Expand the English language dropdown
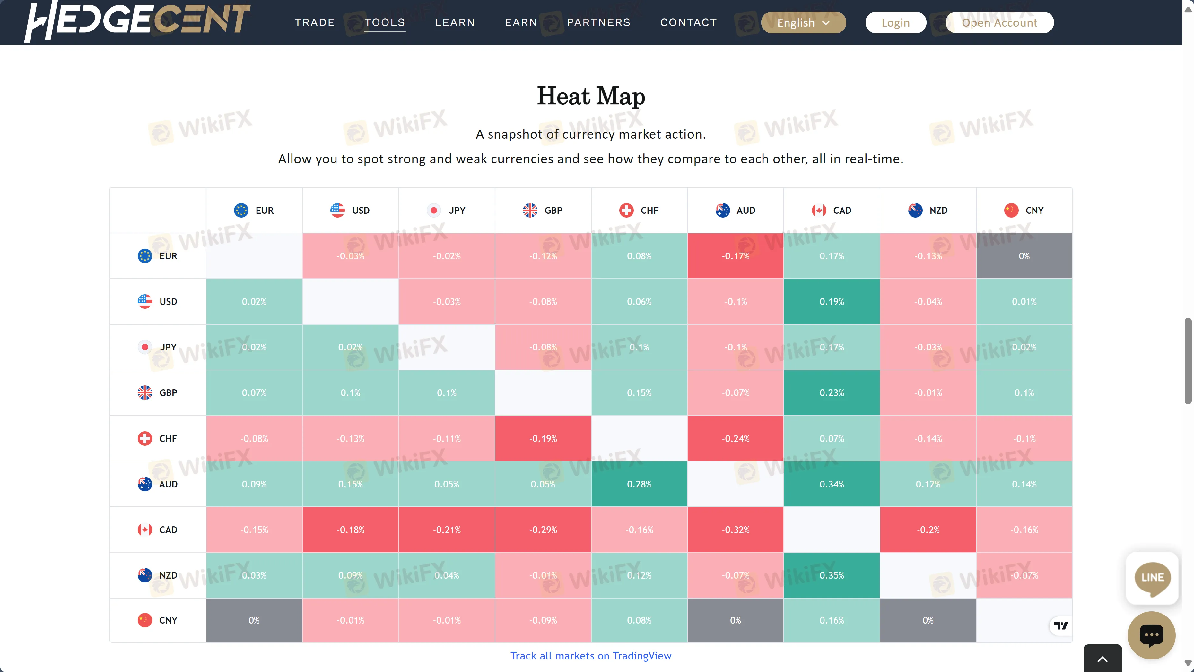Viewport: 1194px width, 672px height. tap(804, 22)
